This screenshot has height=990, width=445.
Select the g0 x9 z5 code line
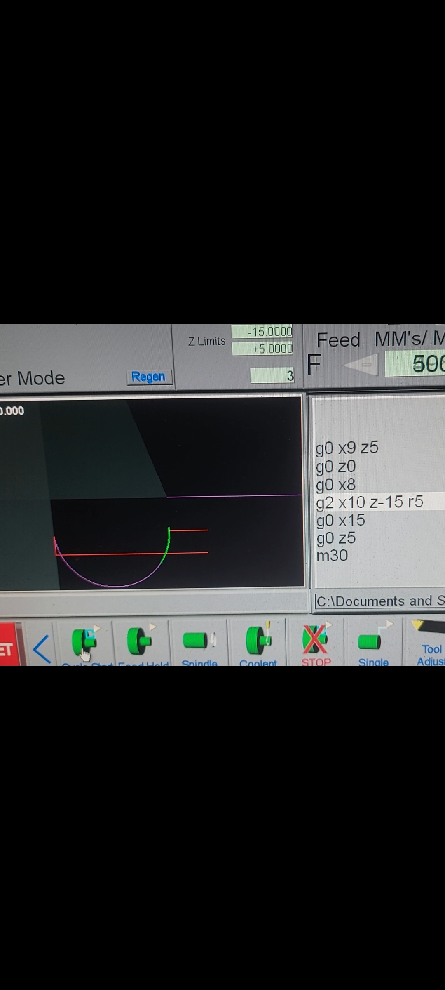pos(347,448)
